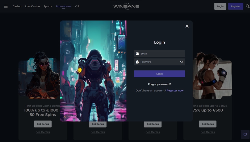Click the woman with sunglasses promotion image
The width and height of the screenshot is (250, 142).
39,75
